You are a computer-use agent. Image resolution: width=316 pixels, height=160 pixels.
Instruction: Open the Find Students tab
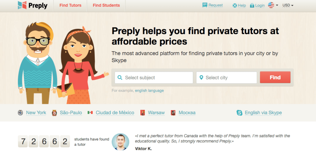(x=106, y=5)
